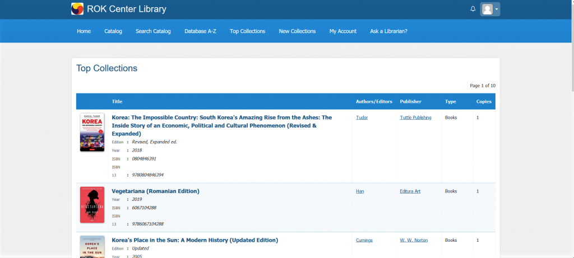Open Ask a Librarian? page
Viewport: 574px width, 258px height.
click(x=389, y=31)
